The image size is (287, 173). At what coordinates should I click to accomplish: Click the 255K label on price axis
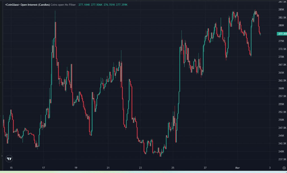click(281, 104)
